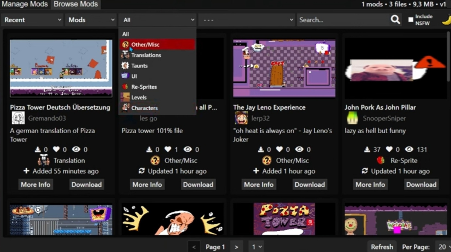Viewport: 451px width, 252px height.
Task: Download Pizza Tower Deutsch Übersetzung
Action: [x=86, y=184]
